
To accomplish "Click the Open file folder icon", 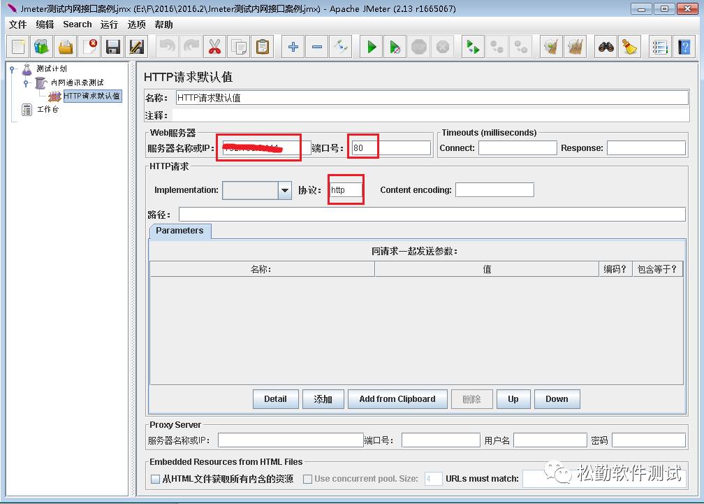I will tap(66, 47).
